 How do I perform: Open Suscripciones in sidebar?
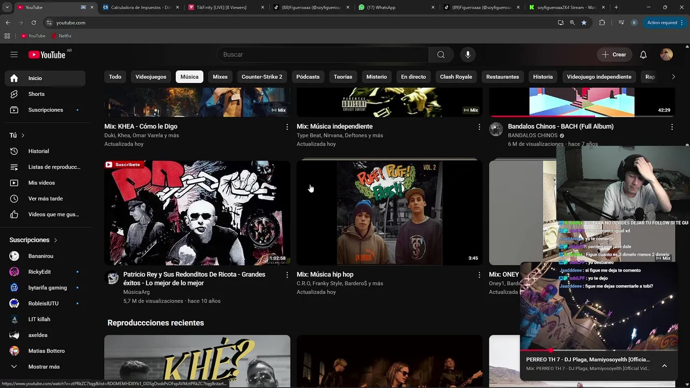click(x=45, y=110)
